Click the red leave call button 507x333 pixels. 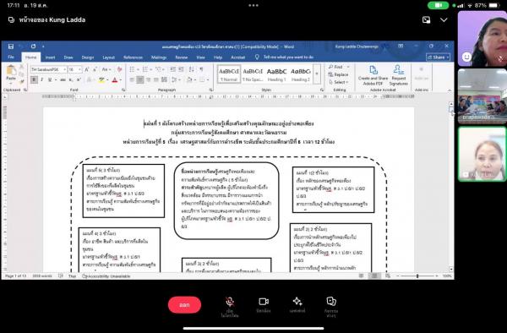click(184, 304)
